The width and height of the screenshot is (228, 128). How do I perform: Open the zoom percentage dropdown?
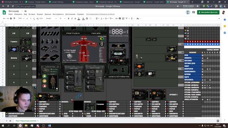(x=21, y=18)
